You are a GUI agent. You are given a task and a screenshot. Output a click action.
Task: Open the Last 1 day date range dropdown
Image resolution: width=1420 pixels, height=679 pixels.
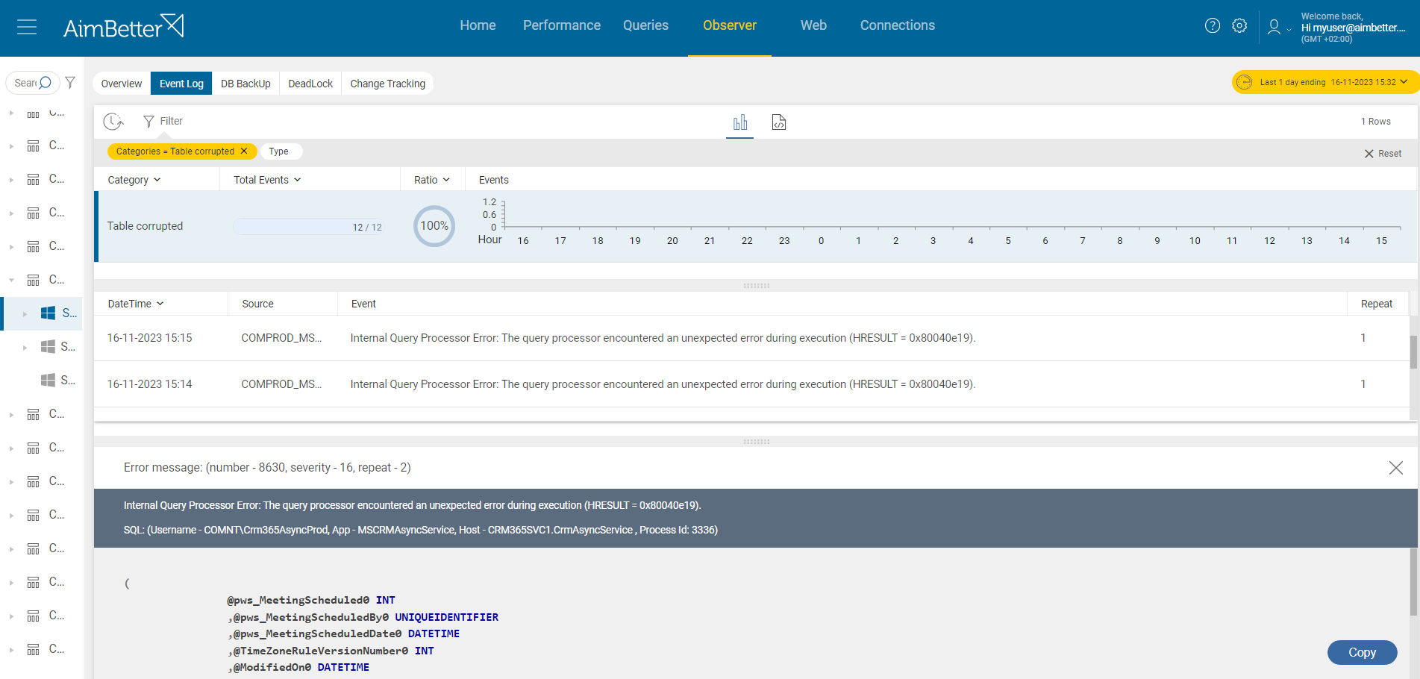pos(1325,82)
